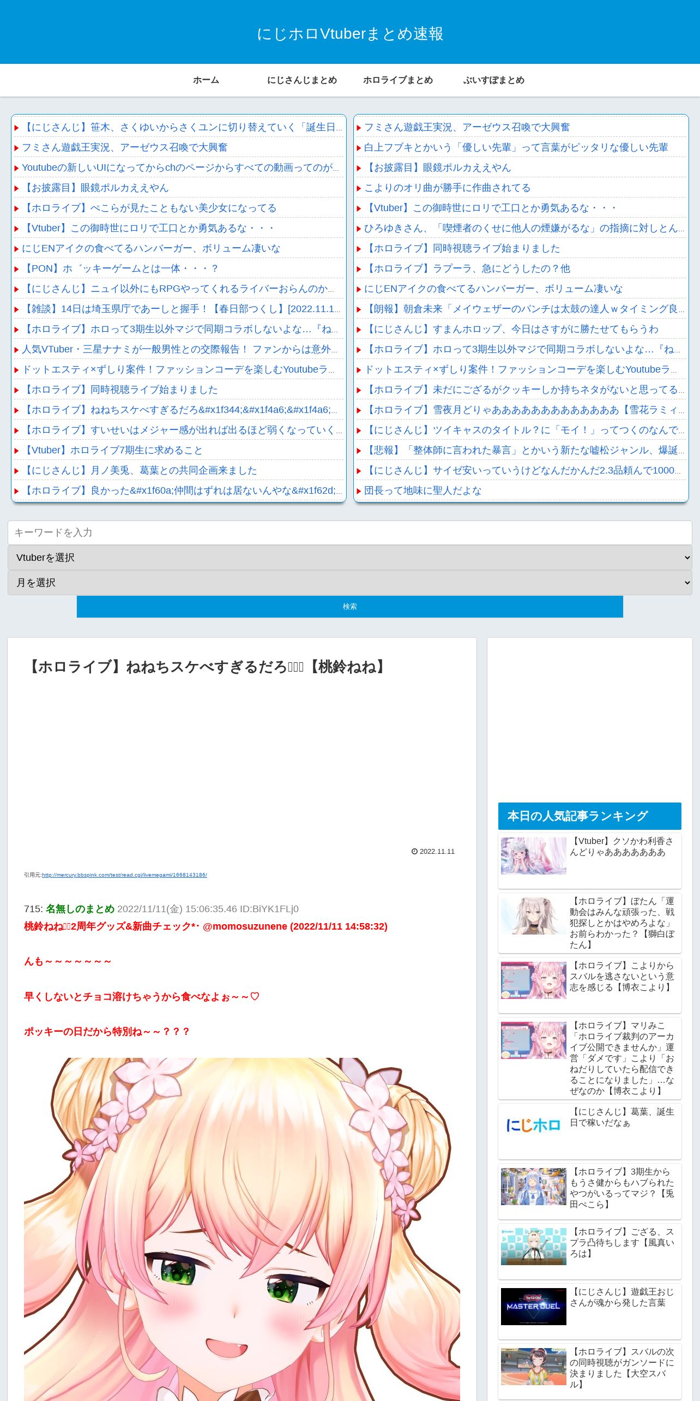Open ranking article スバルの次の同時視聴がガンソード
The image size is (700, 1401).
pyautogui.click(x=622, y=1368)
